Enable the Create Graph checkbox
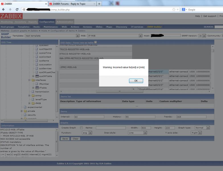 point(81,128)
